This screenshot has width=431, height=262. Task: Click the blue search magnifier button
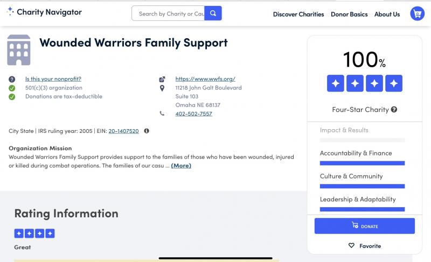(x=213, y=13)
